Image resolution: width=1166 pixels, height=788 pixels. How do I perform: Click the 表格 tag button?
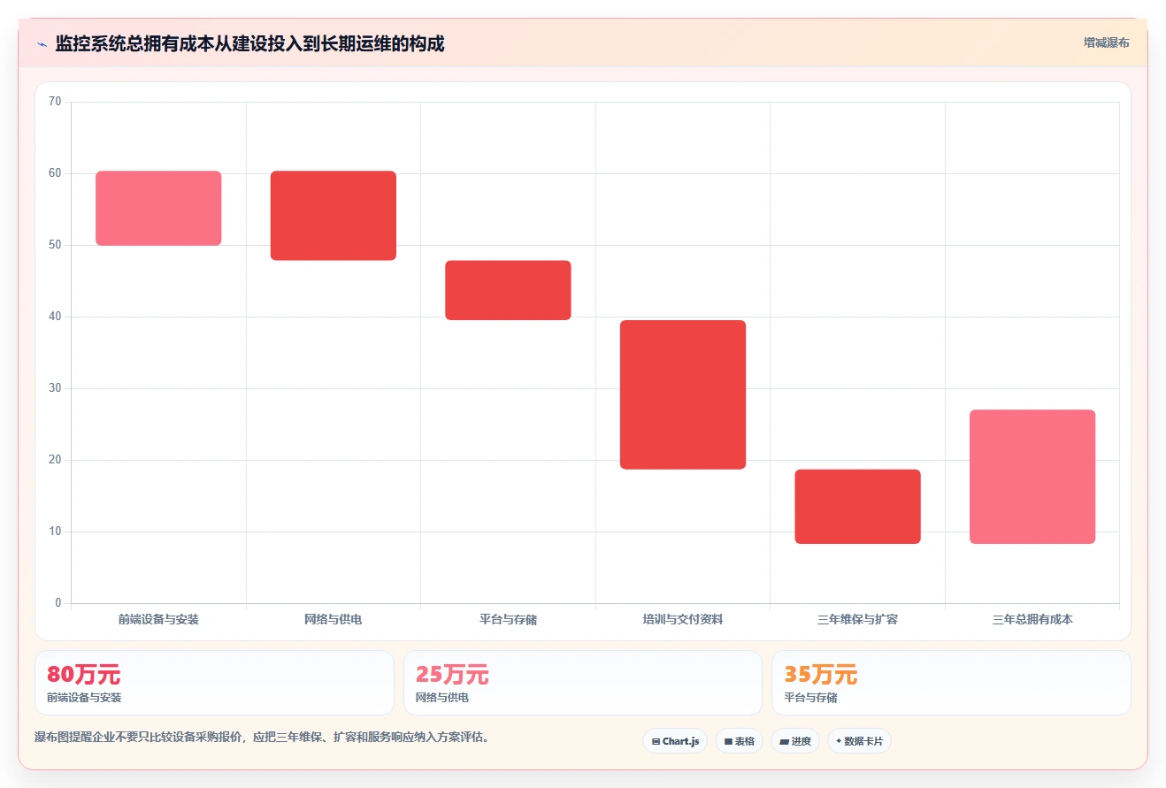(739, 741)
